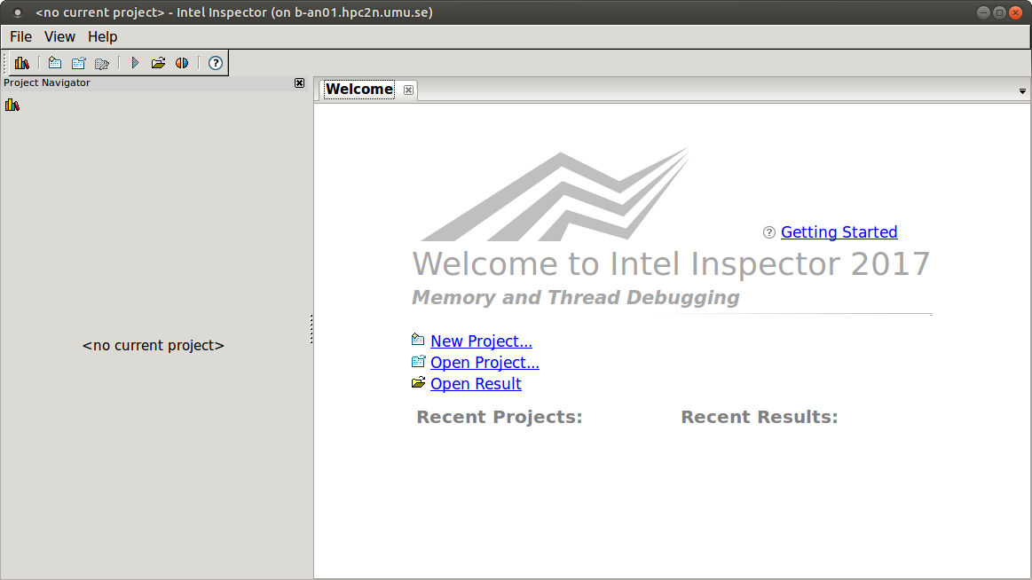Close the Intel Inspector window
1032x580 pixels.
1015,12
